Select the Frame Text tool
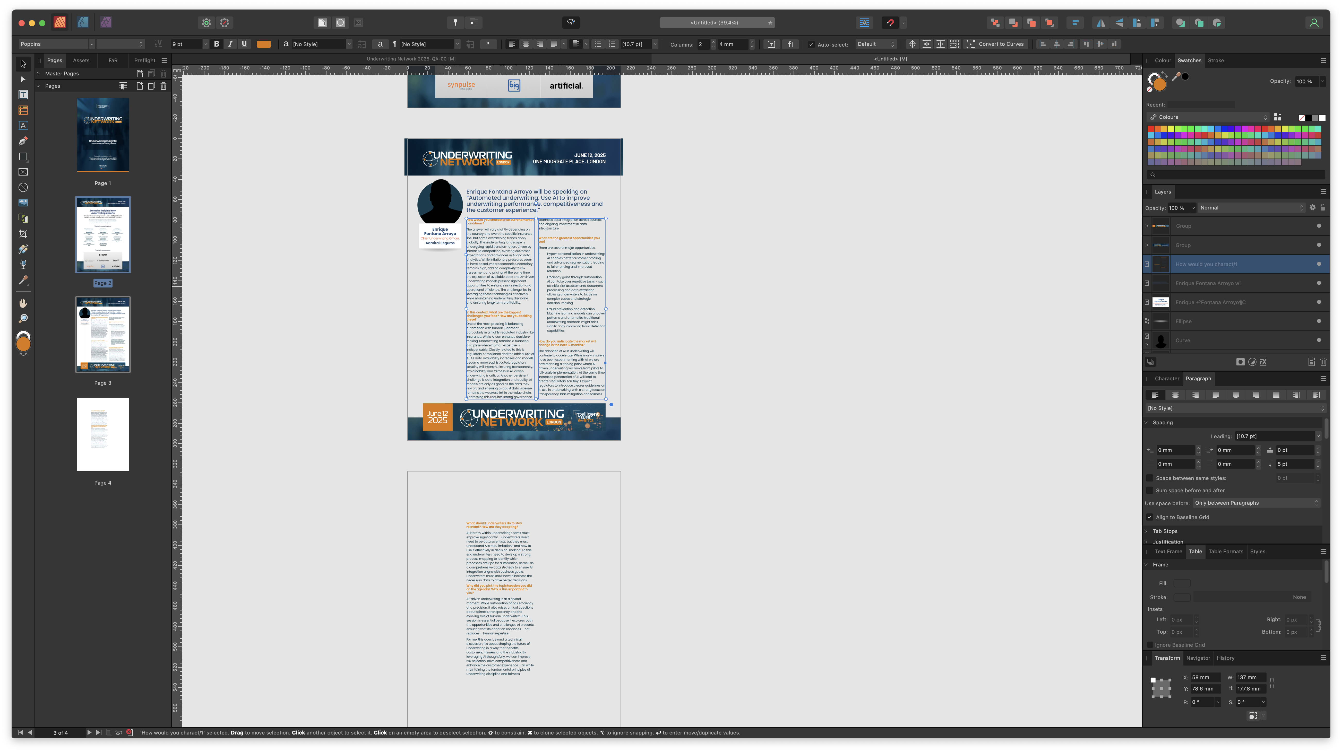Screen dimensions: 1342x752 (x=23, y=95)
